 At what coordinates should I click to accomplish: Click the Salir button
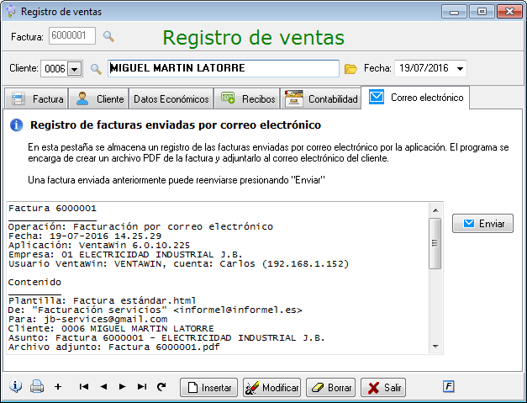point(383,388)
